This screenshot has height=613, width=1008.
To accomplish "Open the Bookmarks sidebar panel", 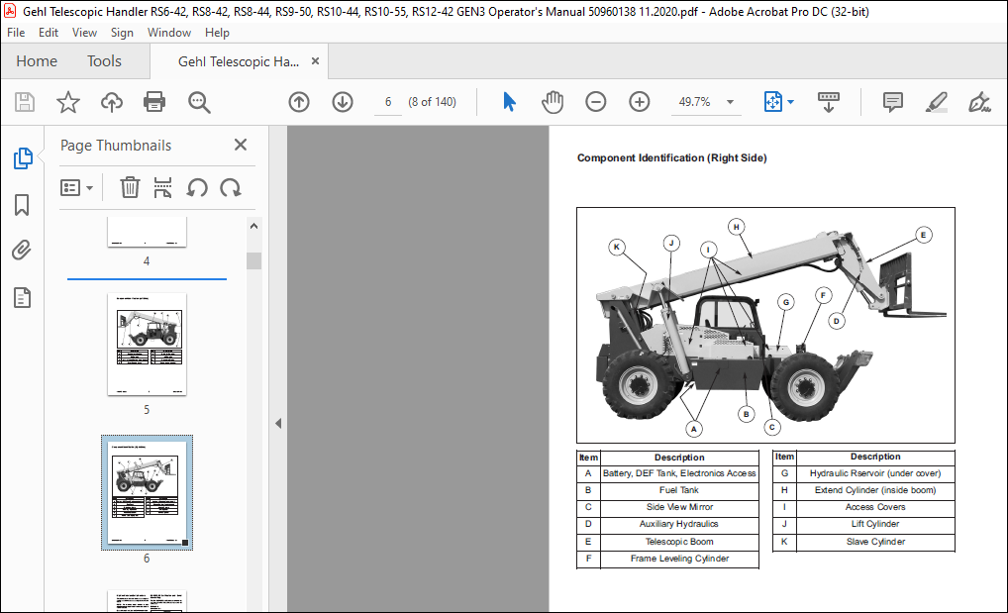I will click(22, 205).
